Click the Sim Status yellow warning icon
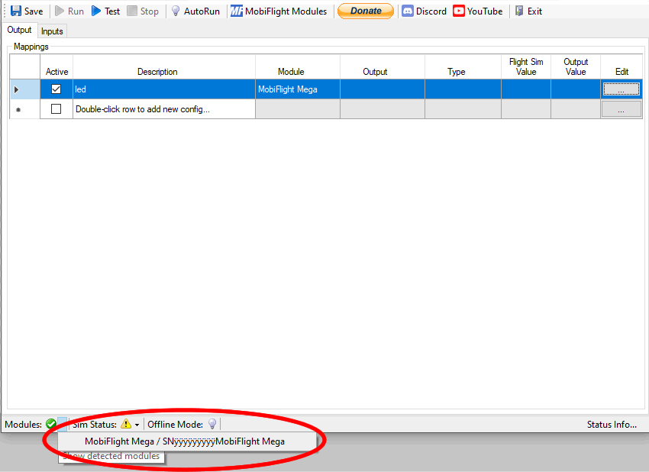The image size is (649, 472). tap(126, 424)
